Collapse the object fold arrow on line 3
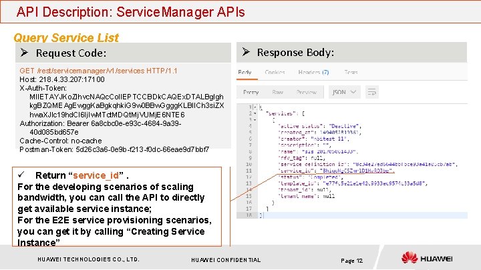The height and width of the screenshot is (270, 481). 255,120
